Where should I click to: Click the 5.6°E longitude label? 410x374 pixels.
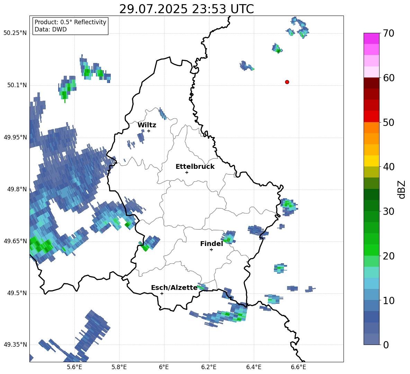click(x=74, y=367)
